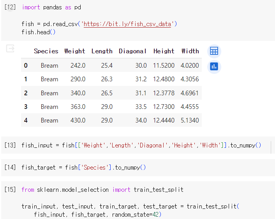Run cell number 14
275x219 pixels.
pos(10,168)
